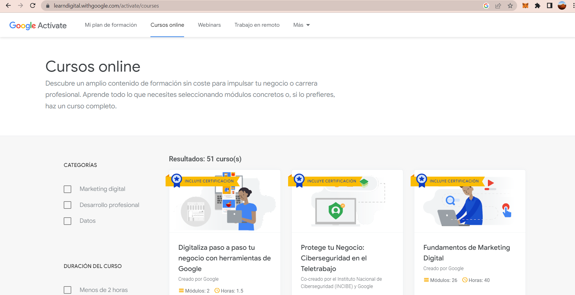Check the Desarrollo profesional category
The width and height of the screenshot is (575, 295).
68,205
